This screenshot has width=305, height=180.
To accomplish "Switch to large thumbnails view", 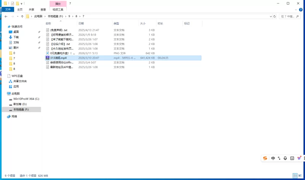I will coord(300,176).
